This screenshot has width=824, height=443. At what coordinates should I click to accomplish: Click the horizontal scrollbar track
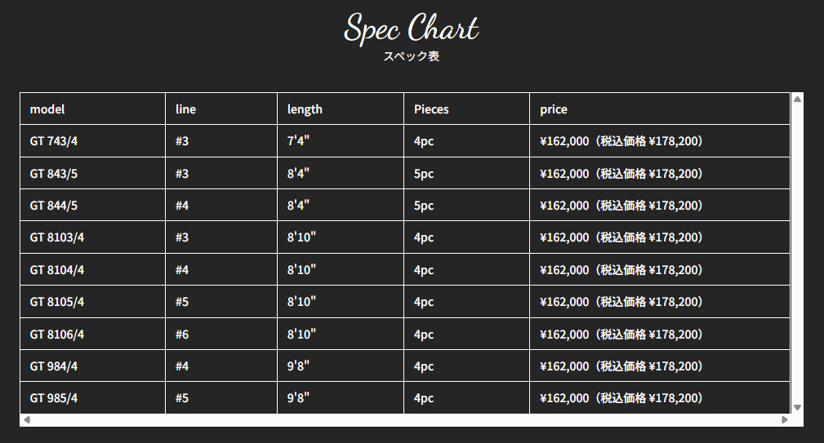pyautogui.click(x=405, y=420)
